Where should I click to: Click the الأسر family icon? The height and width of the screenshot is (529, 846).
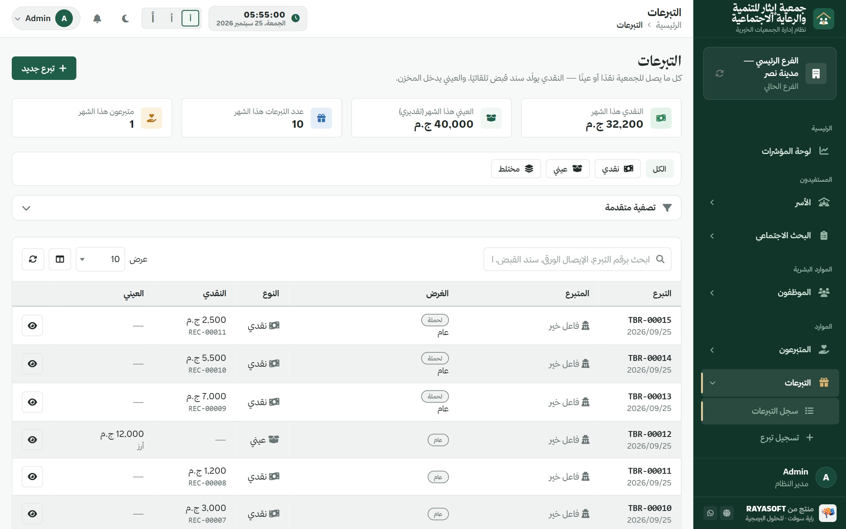click(x=824, y=202)
